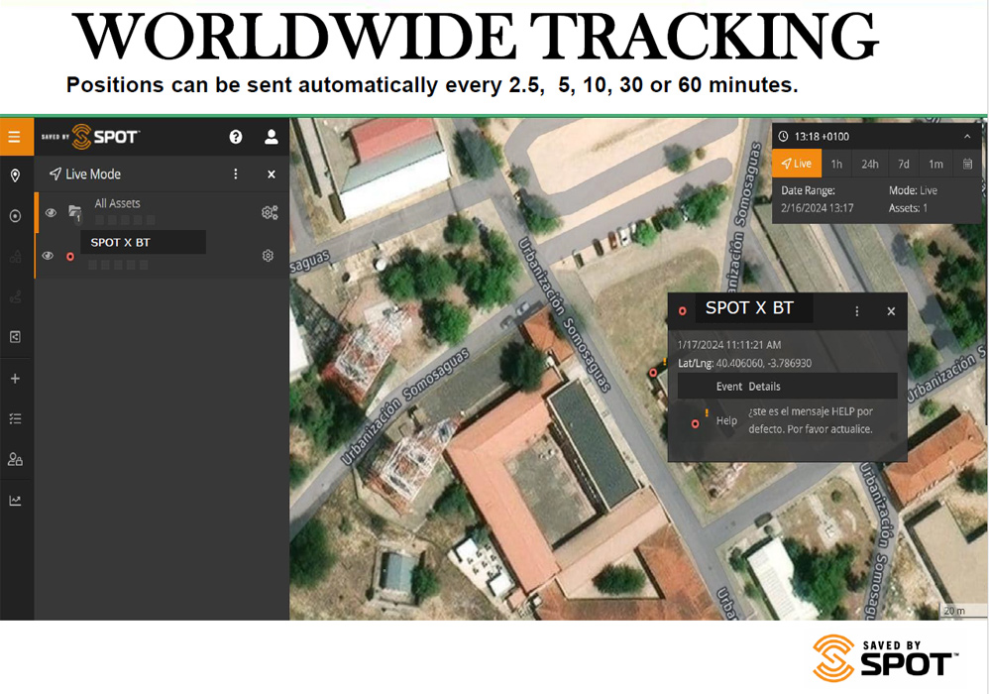Screen dimensions: 989x694
Task: Open All Assets gear settings
Action: (270, 212)
